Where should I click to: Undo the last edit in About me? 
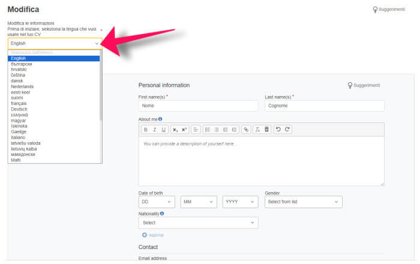[x=278, y=130]
